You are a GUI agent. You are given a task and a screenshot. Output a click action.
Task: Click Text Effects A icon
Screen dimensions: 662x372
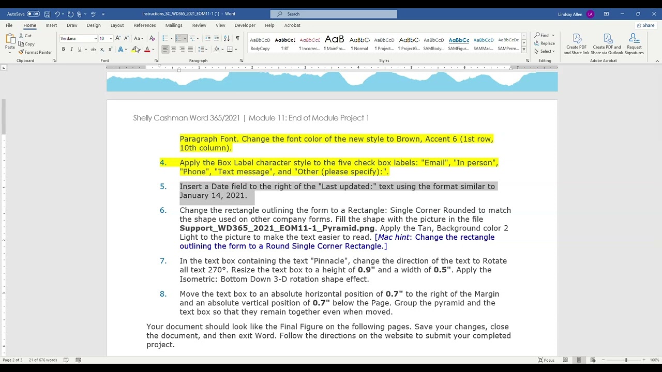tap(121, 50)
